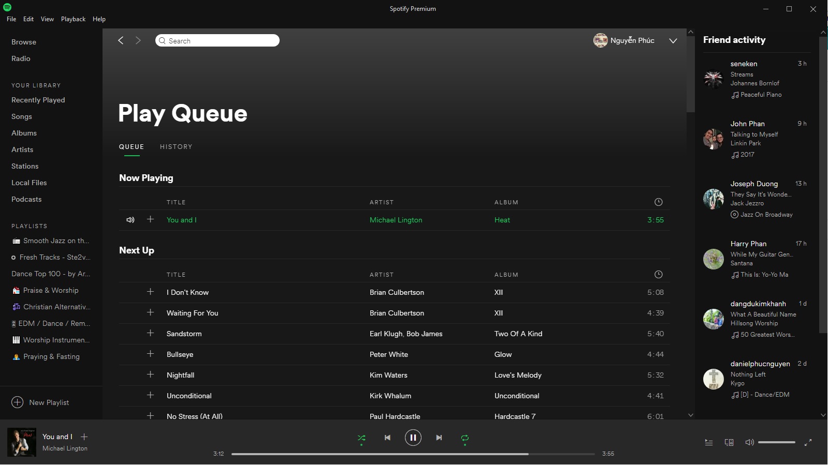Open the Smooth Jazz playlist in sidebar
The image size is (828, 465).
tap(51, 241)
